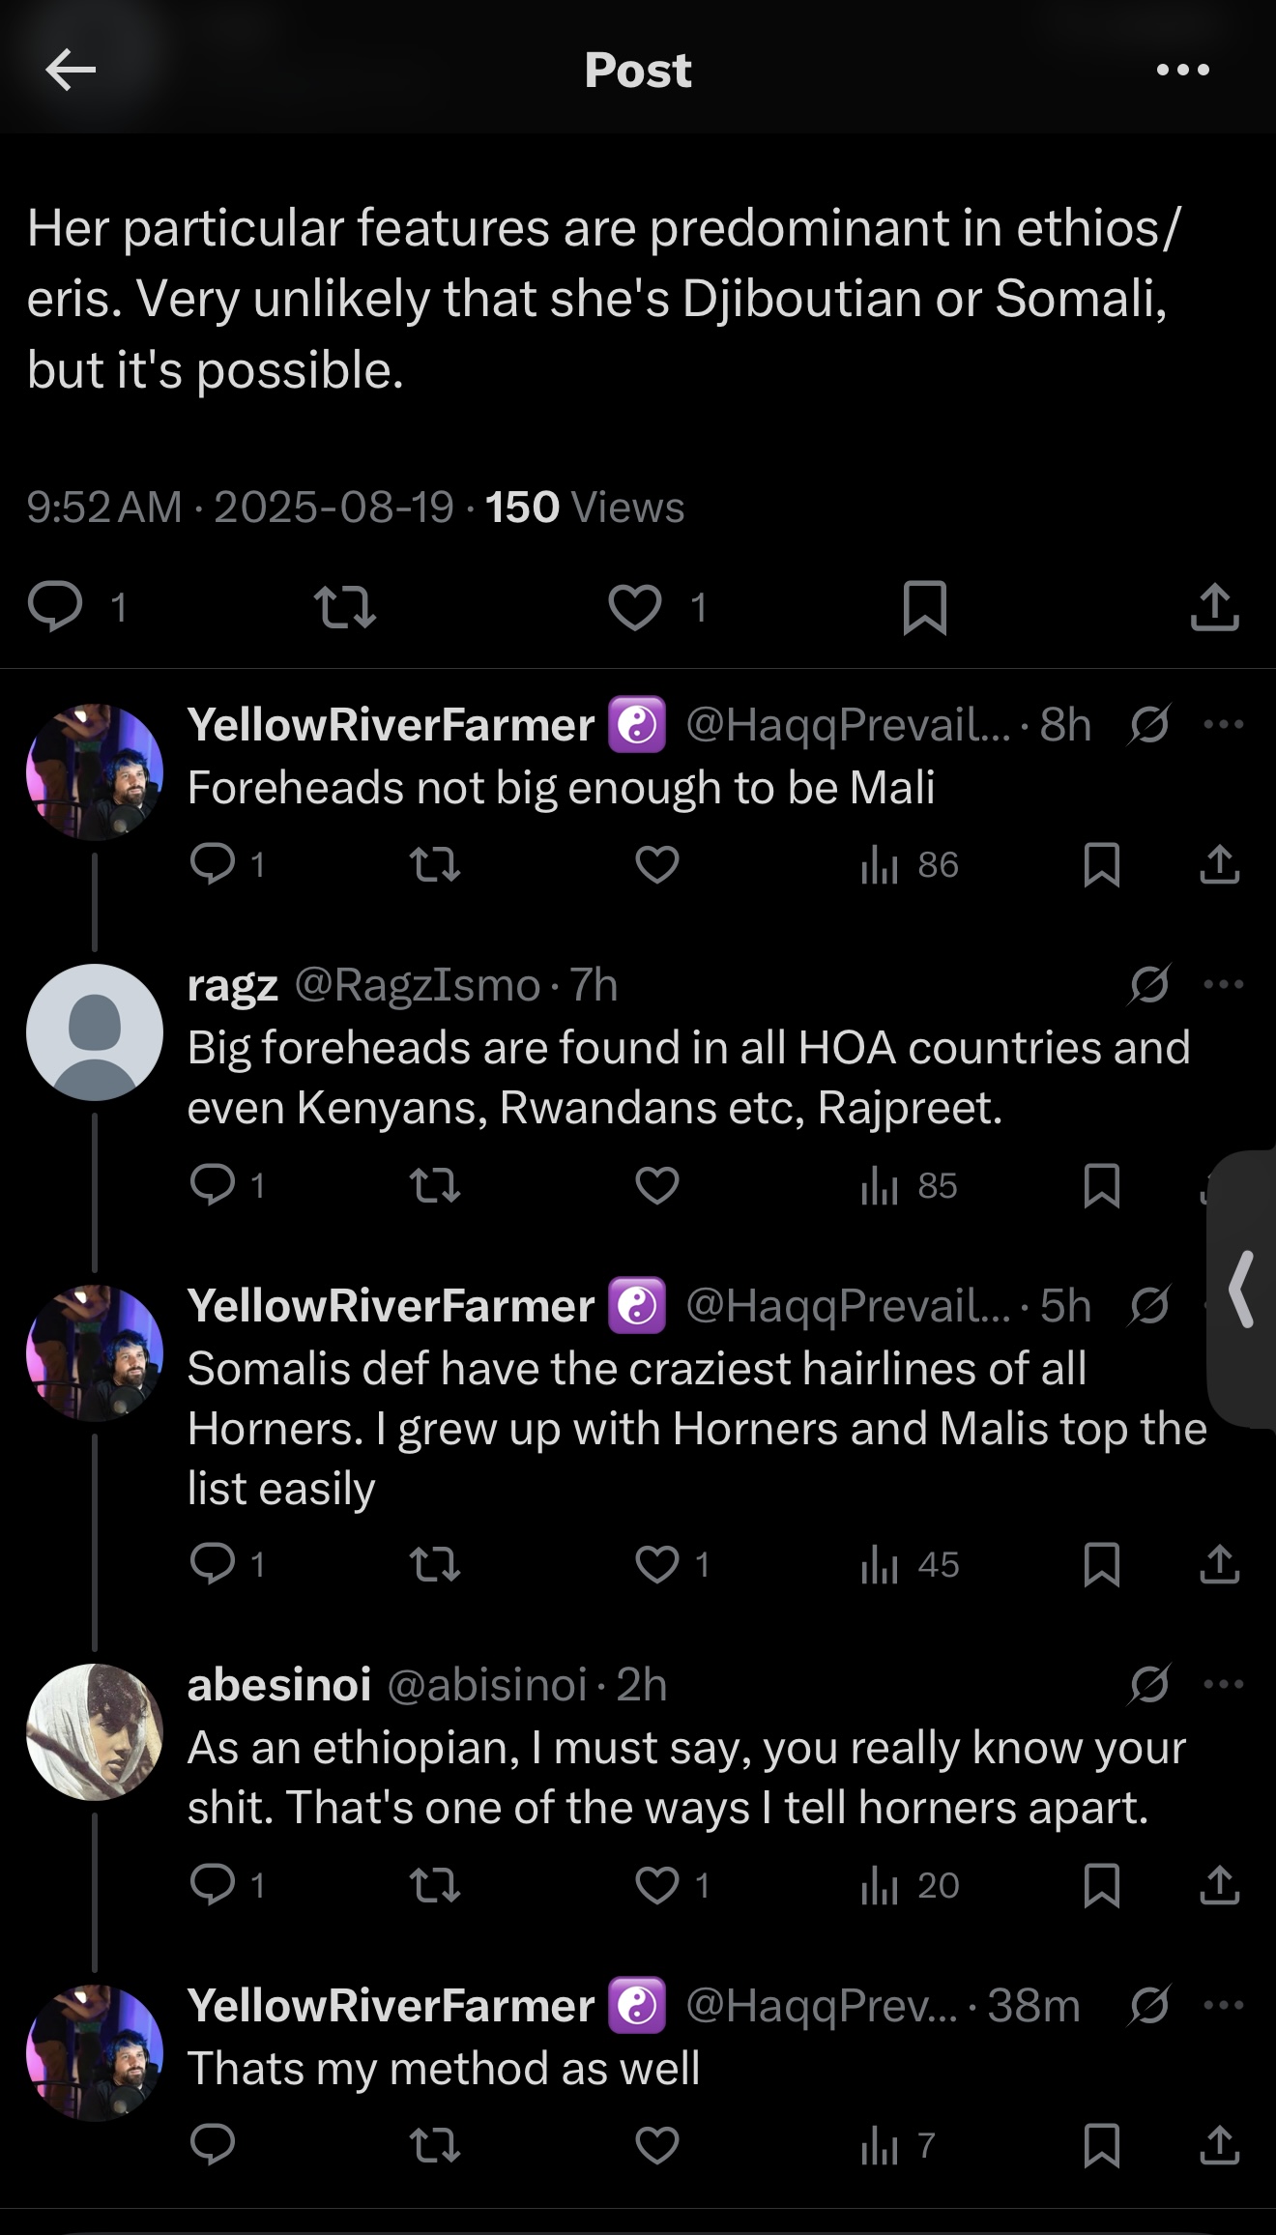Image resolution: width=1276 pixels, height=2235 pixels.
Task: Open more options on abesinoi's reply
Action: (x=1224, y=1685)
